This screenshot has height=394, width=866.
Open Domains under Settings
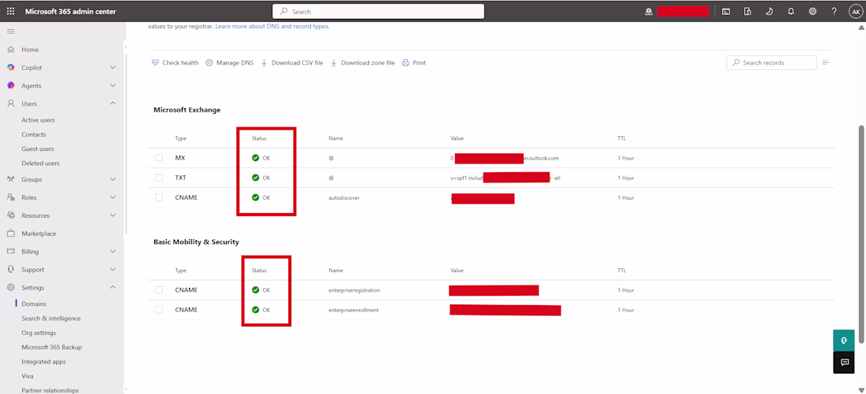(x=34, y=304)
